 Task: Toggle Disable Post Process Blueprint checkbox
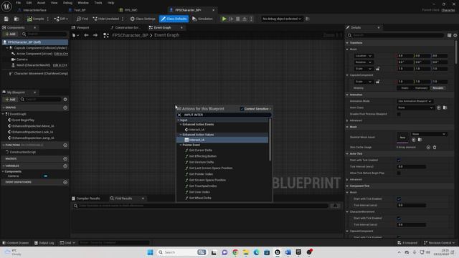pos(399,114)
